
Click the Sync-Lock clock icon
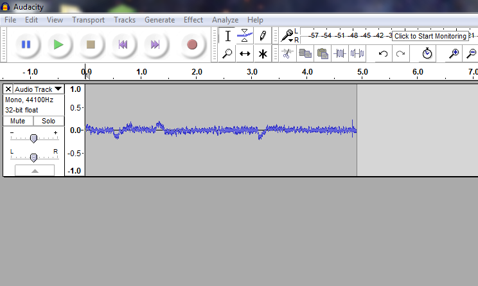pyautogui.click(x=427, y=53)
